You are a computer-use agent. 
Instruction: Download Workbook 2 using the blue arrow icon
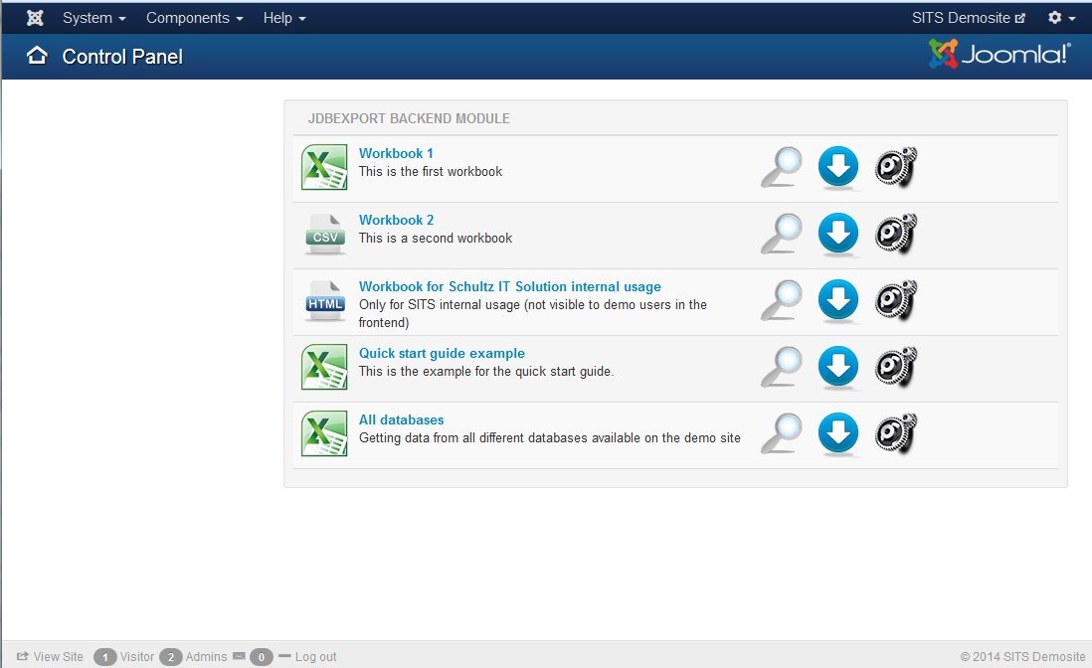838,235
